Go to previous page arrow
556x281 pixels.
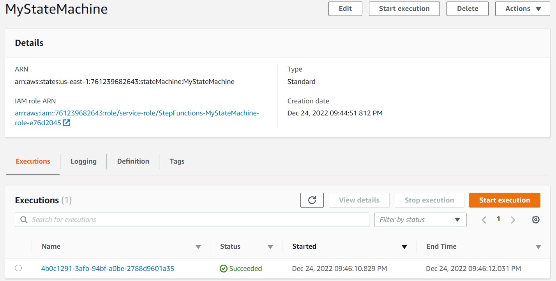point(484,220)
